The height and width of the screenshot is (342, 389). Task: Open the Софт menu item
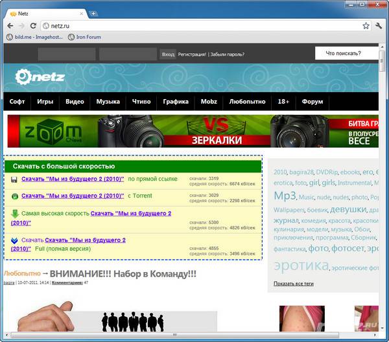[17, 102]
